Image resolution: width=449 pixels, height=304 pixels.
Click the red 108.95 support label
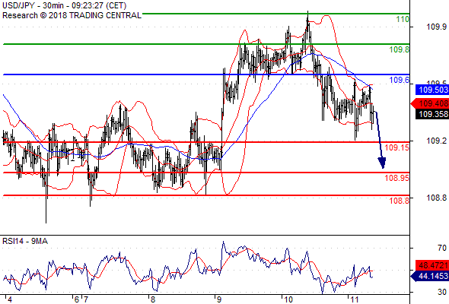[x=397, y=178]
